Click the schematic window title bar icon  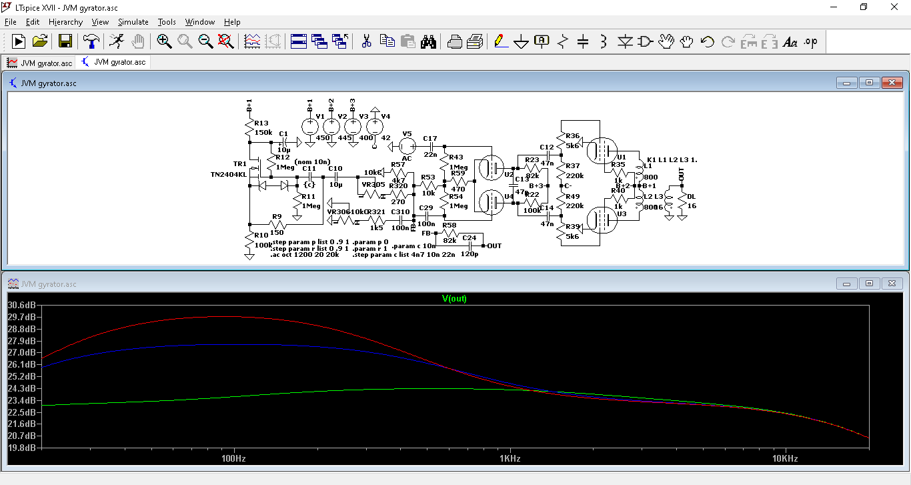click(x=13, y=83)
